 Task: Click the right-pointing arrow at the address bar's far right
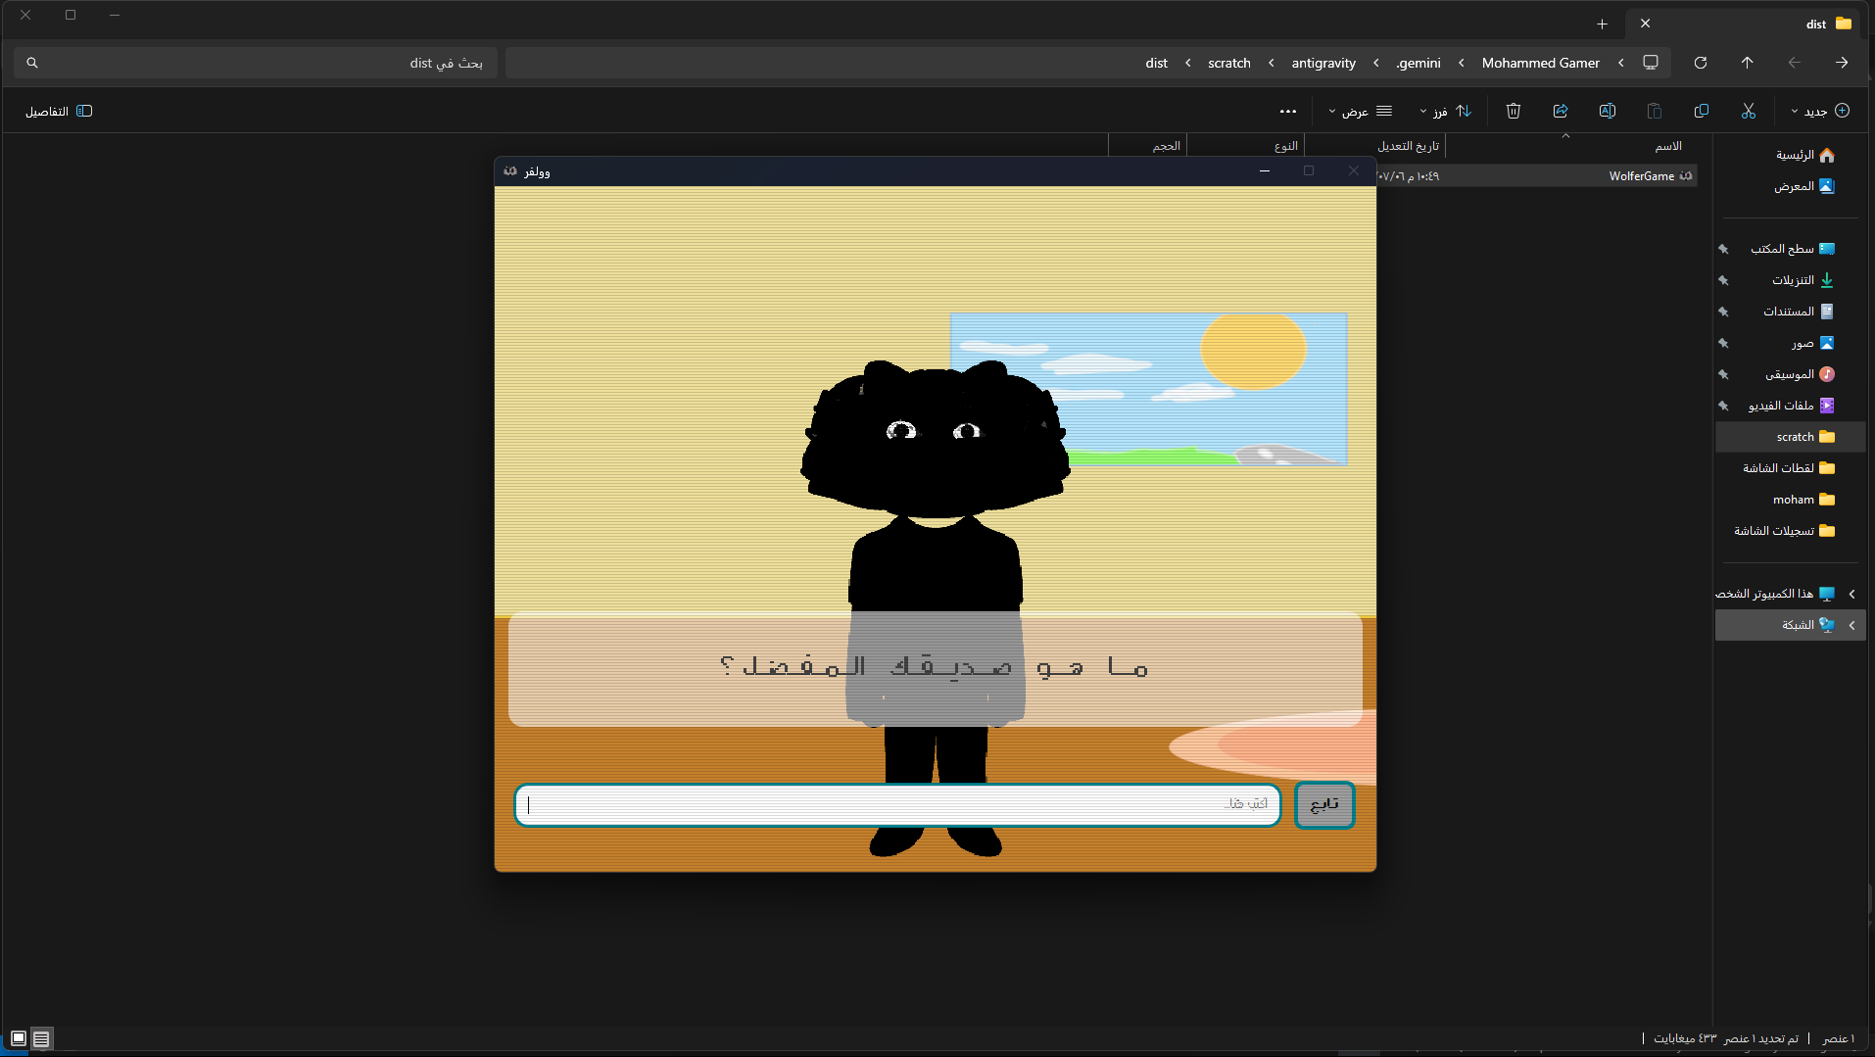(x=1842, y=63)
